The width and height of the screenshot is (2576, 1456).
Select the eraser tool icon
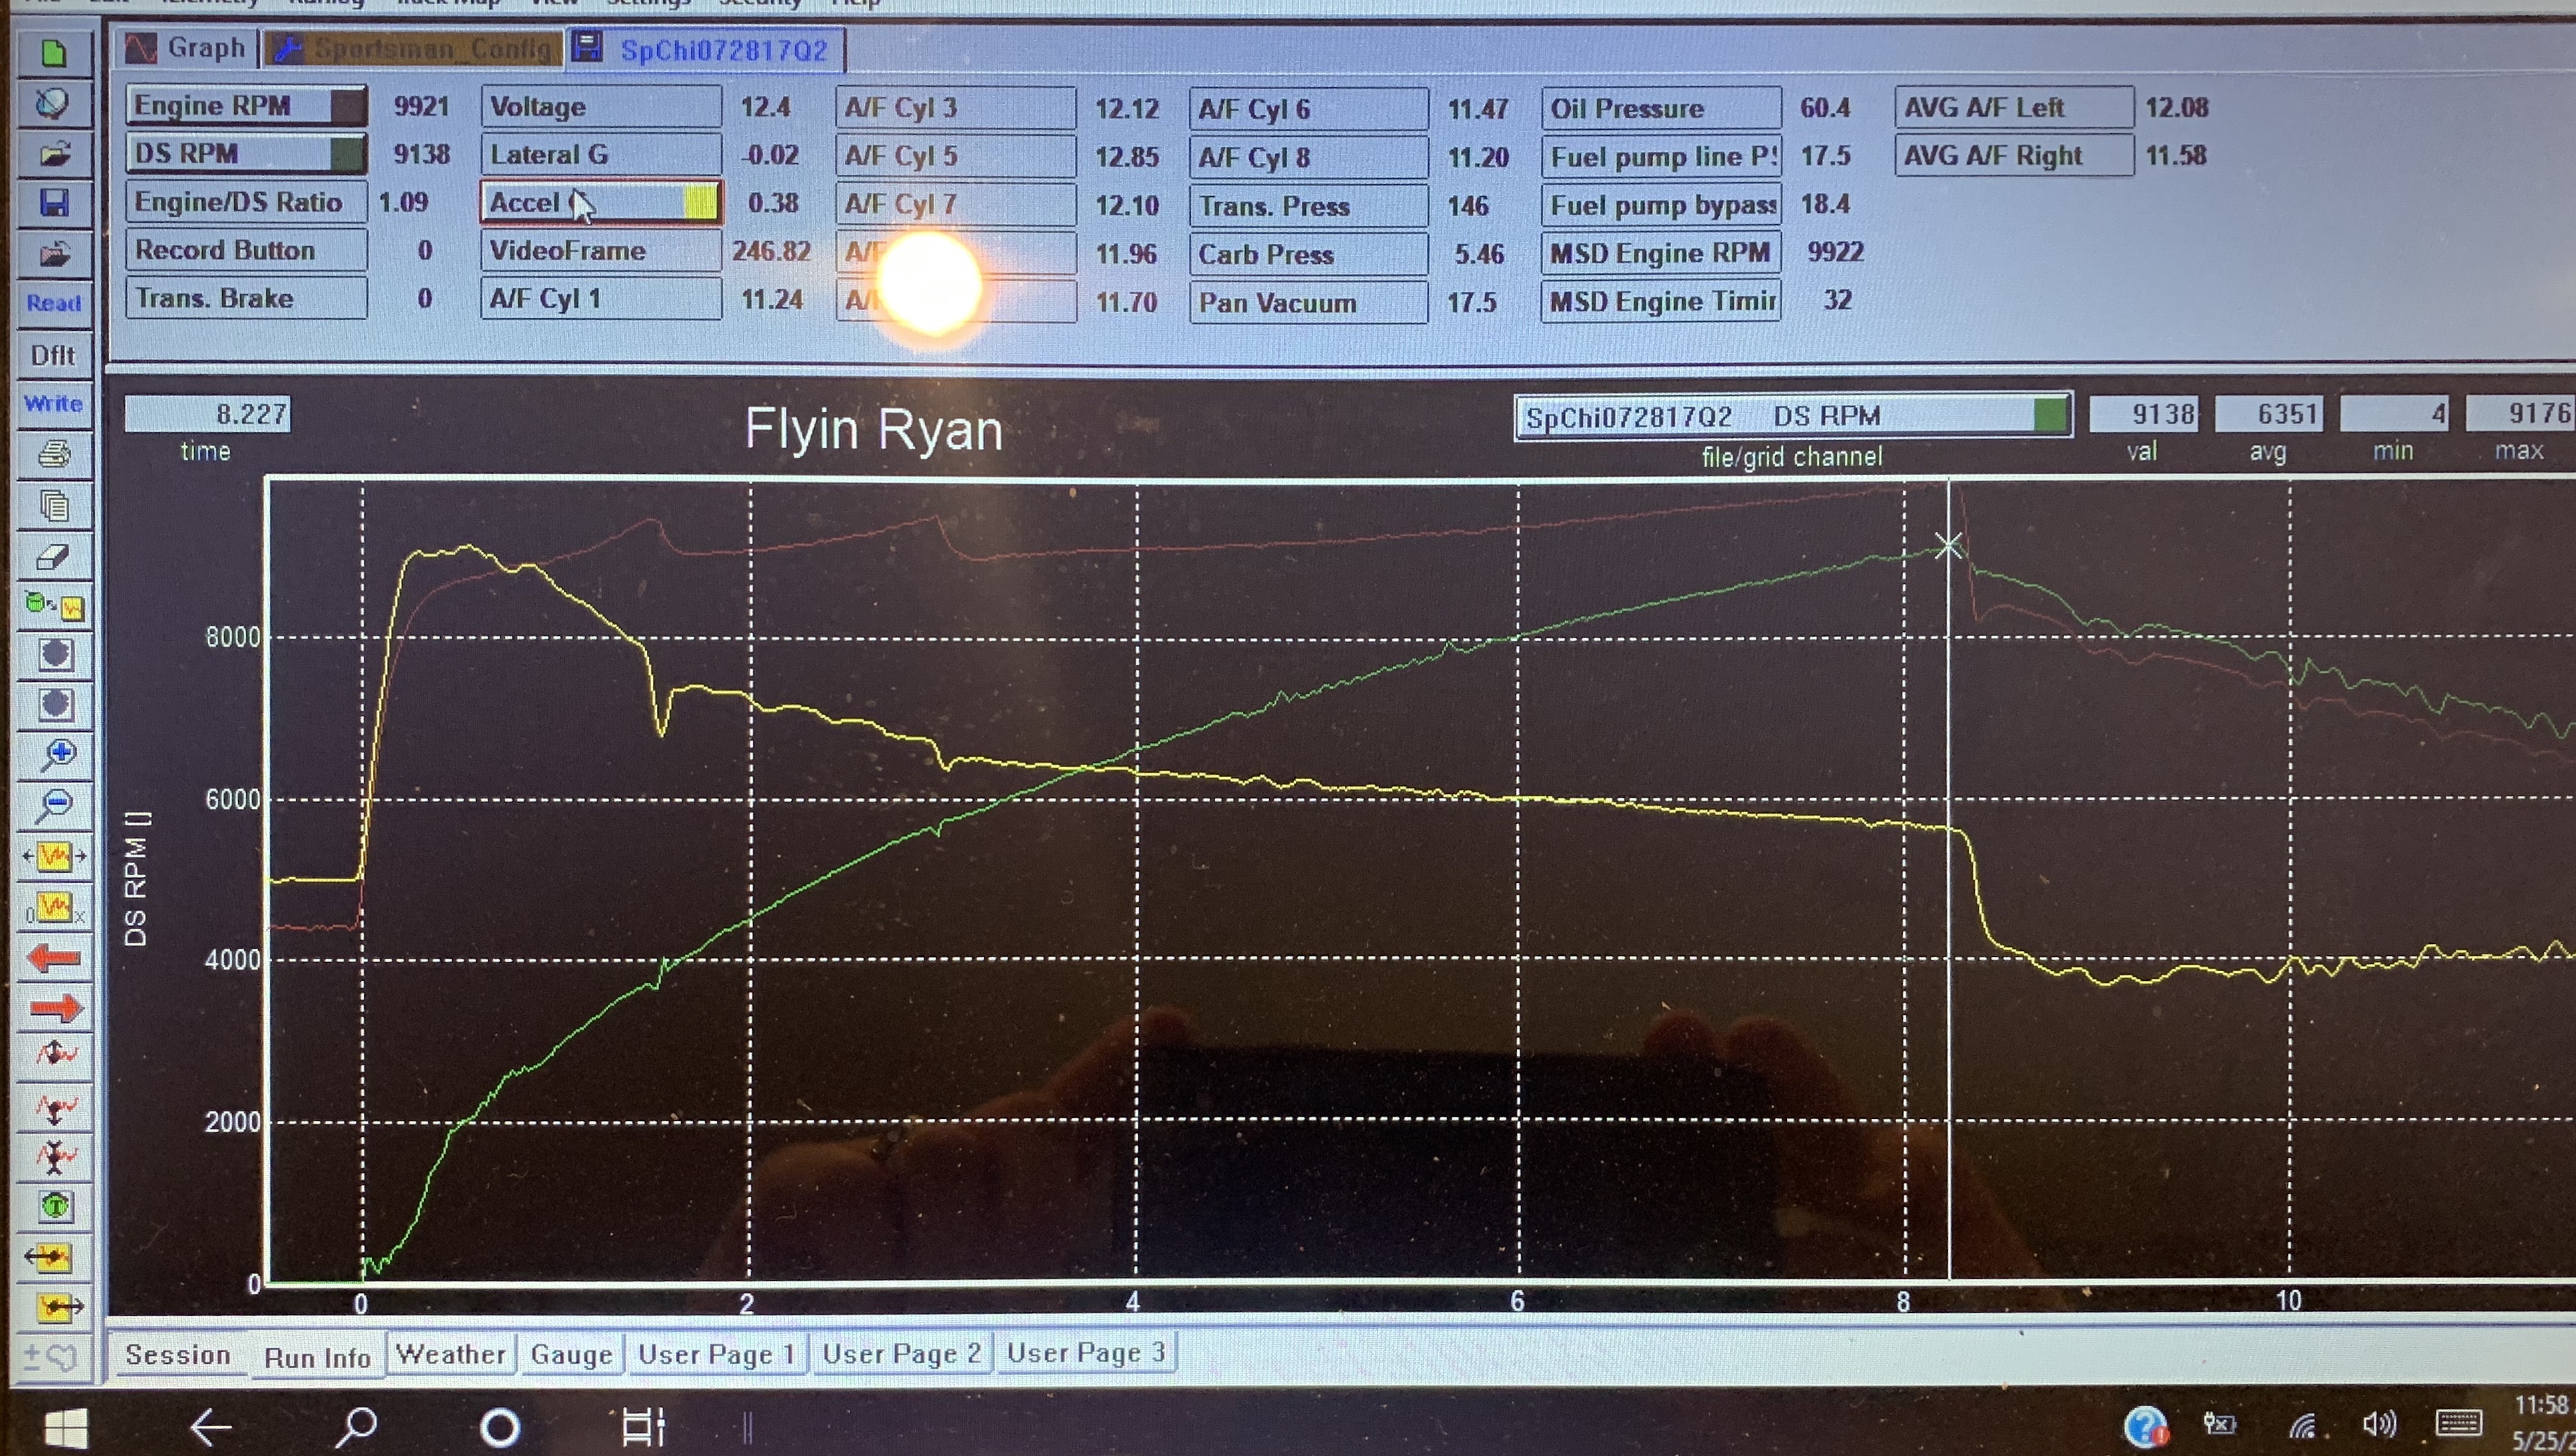(x=54, y=556)
